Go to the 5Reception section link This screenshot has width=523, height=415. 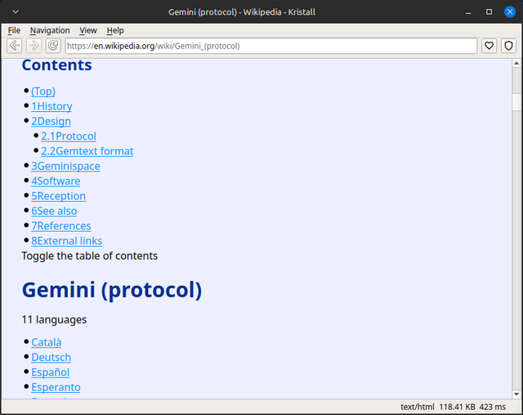pos(58,196)
